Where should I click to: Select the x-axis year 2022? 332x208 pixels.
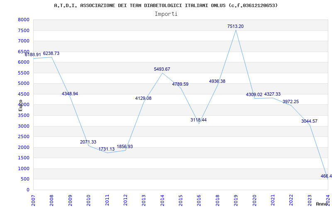click(x=291, y=201)
